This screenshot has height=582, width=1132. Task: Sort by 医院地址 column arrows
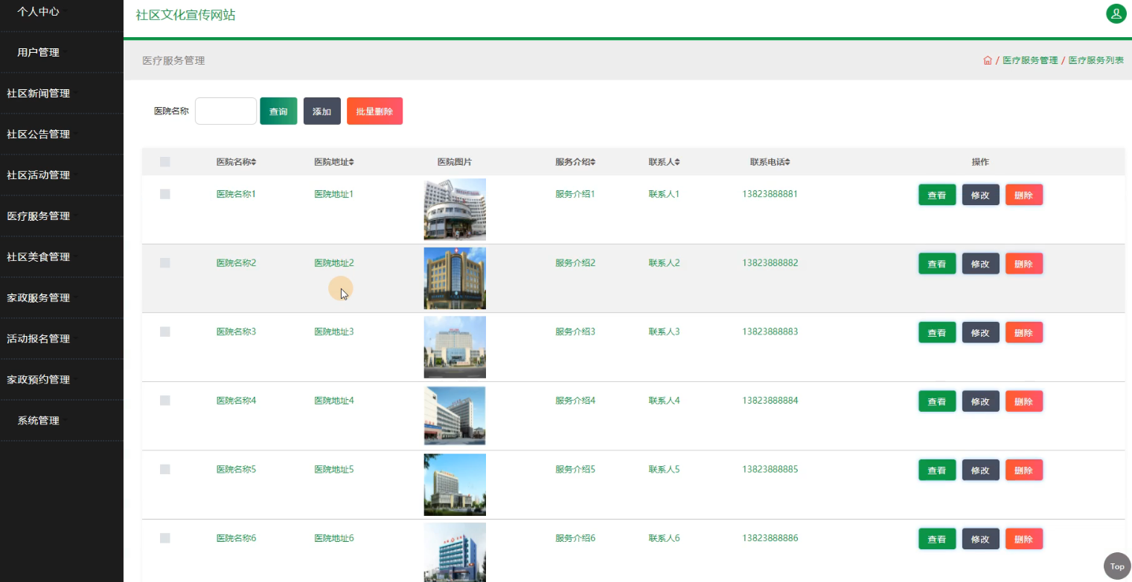click(x=351, y=162)
